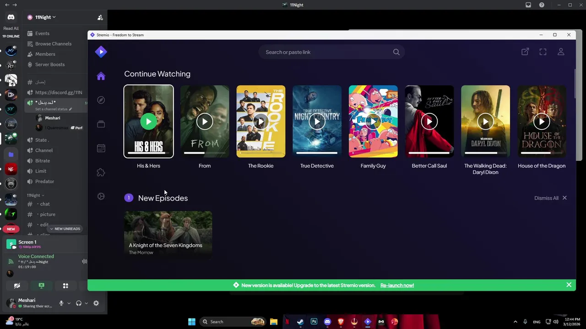
Task: Stop Discord screen sharing button
Action: (x=41, y=286)
